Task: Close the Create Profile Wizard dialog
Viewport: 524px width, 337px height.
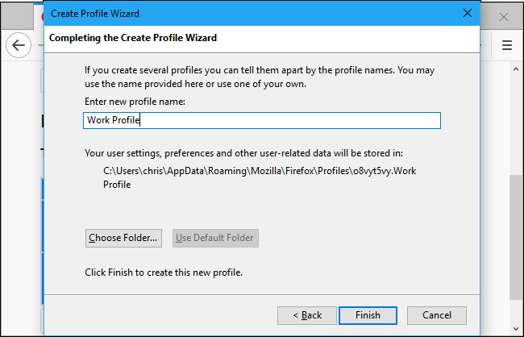Action: point(467,13)
